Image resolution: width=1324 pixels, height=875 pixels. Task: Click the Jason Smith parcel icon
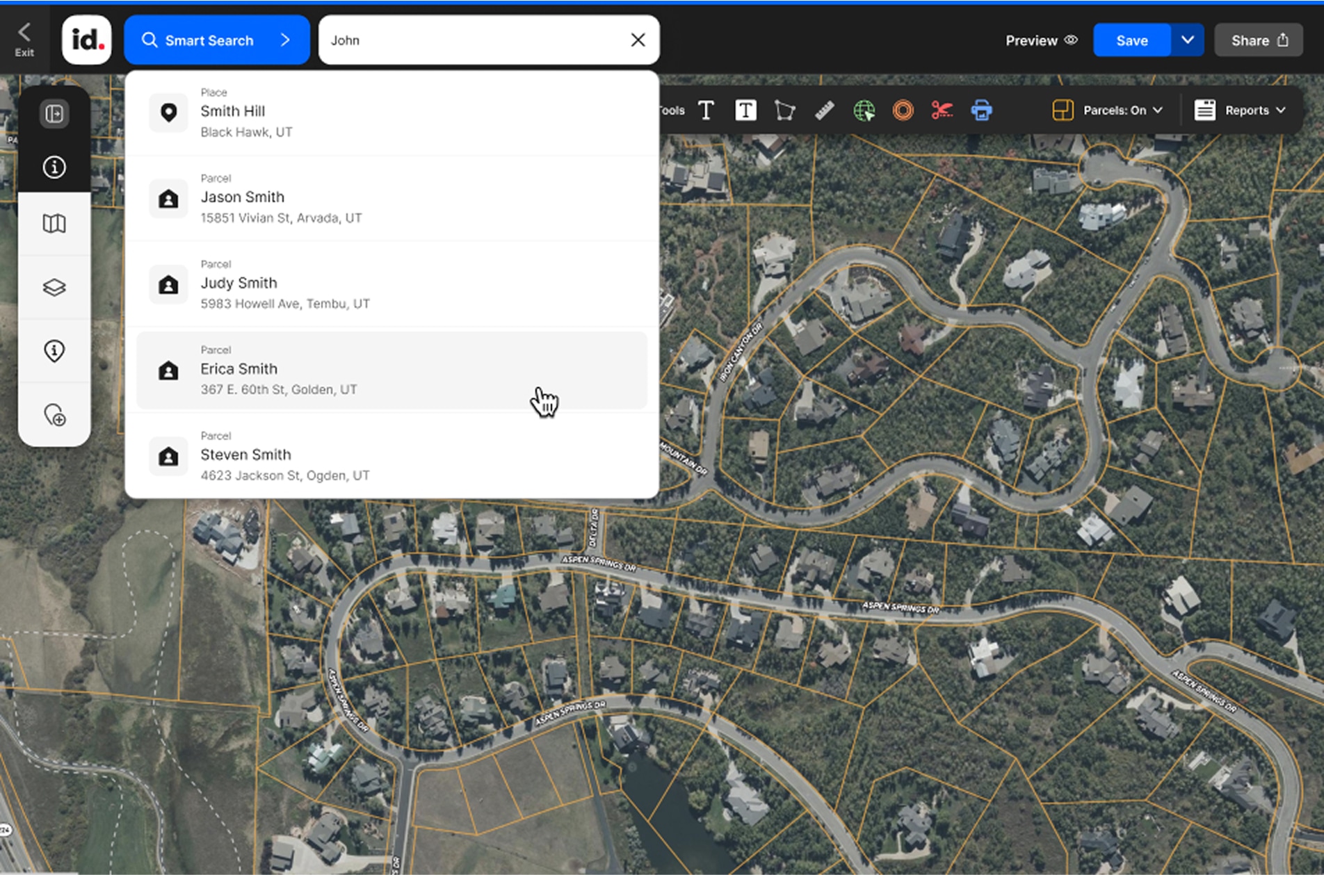point(168,199)
